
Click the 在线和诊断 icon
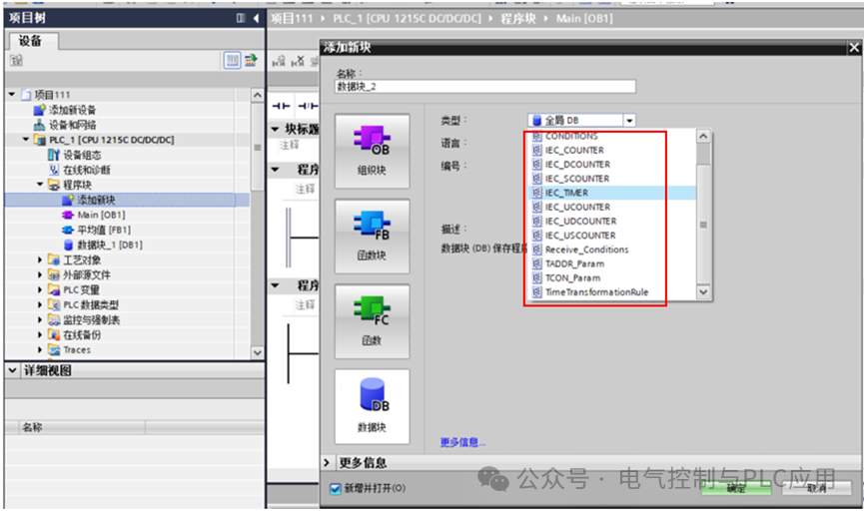coord(54,170)
